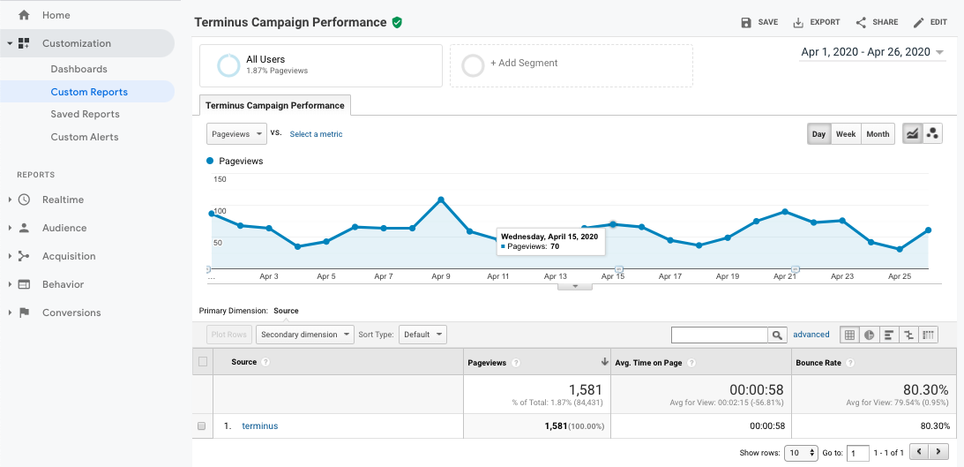The image size is (964, 467).
Task: Click the Go to page field
Action: coord(858,454)
